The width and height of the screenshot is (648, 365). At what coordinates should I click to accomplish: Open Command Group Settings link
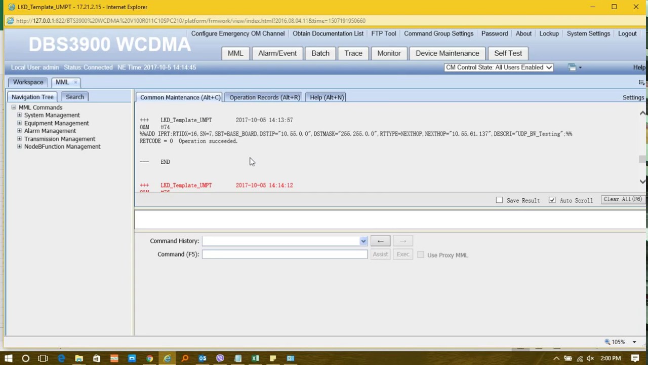[439, 33]
